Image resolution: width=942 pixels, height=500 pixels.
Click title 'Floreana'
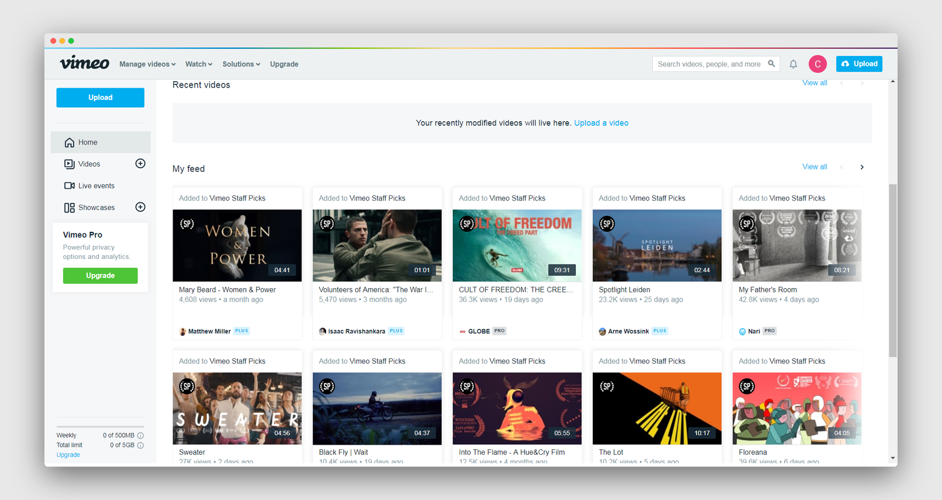coord(753,452)
